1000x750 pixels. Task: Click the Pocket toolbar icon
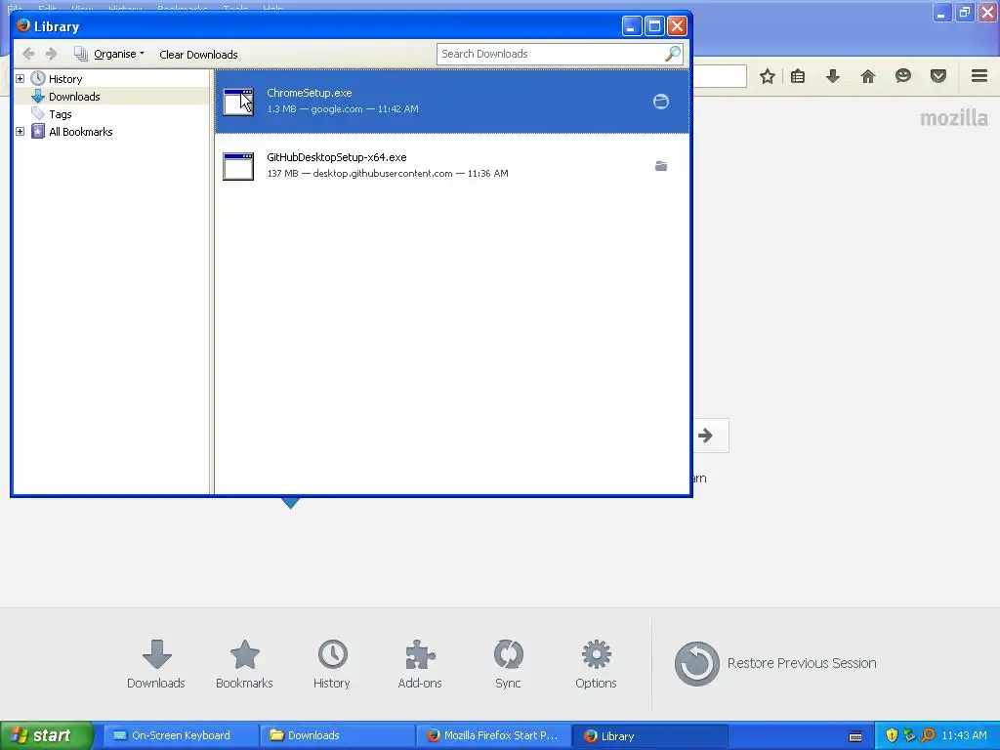tap(938, 76)
